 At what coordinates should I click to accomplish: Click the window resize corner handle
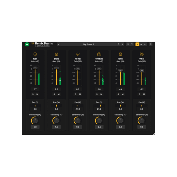[x=154, y=134]
